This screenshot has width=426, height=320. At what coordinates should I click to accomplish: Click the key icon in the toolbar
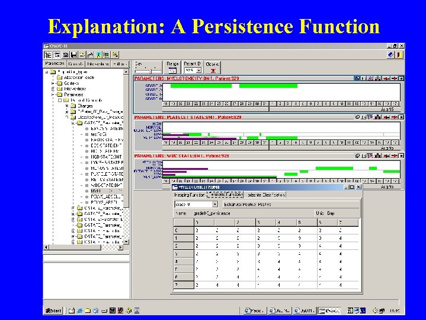point(115,55)
